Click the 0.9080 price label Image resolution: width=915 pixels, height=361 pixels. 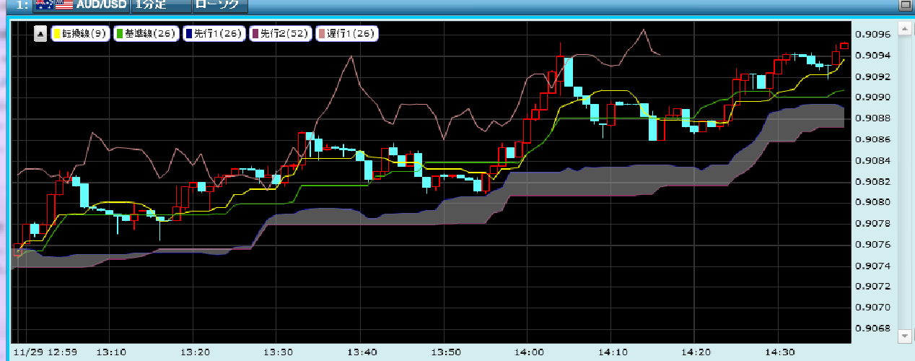coord(872,202)
